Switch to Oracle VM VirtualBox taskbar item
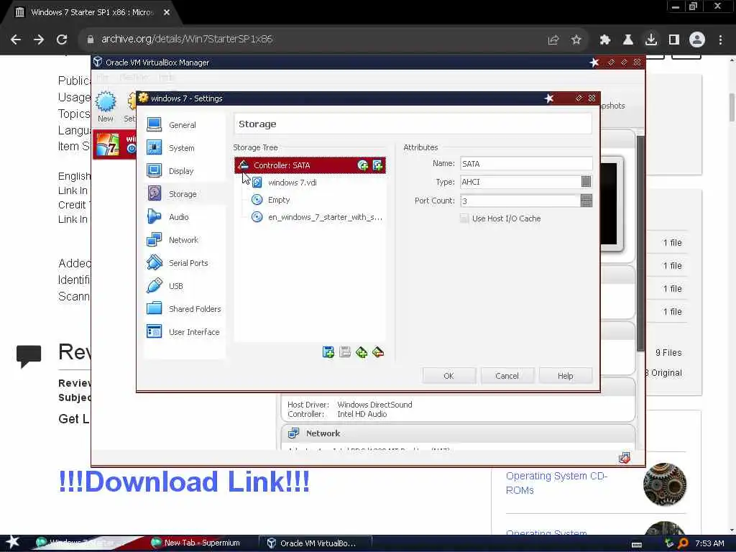The image size is (736, 552). 315,543
